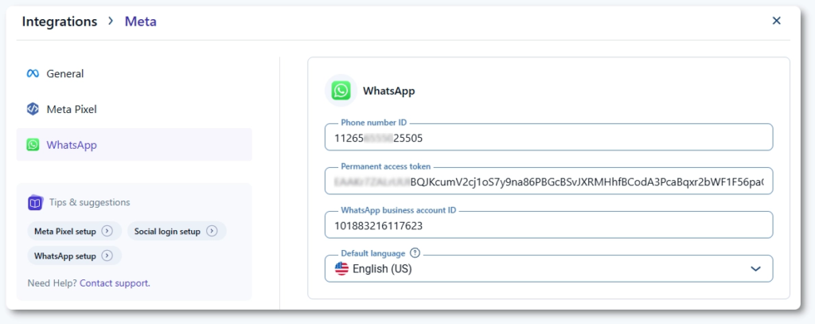Click the arrow icon next to WhatsApp setup
This screenshot has width=815, height=324.
[x=107, y=256]
